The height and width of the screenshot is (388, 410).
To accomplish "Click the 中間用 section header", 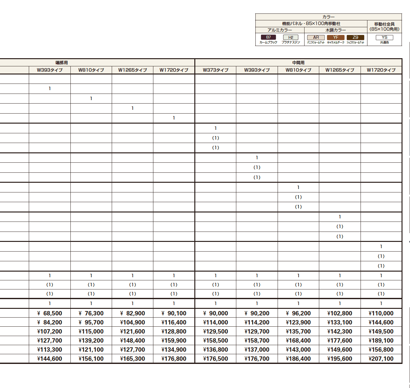I will click(298, 63).
